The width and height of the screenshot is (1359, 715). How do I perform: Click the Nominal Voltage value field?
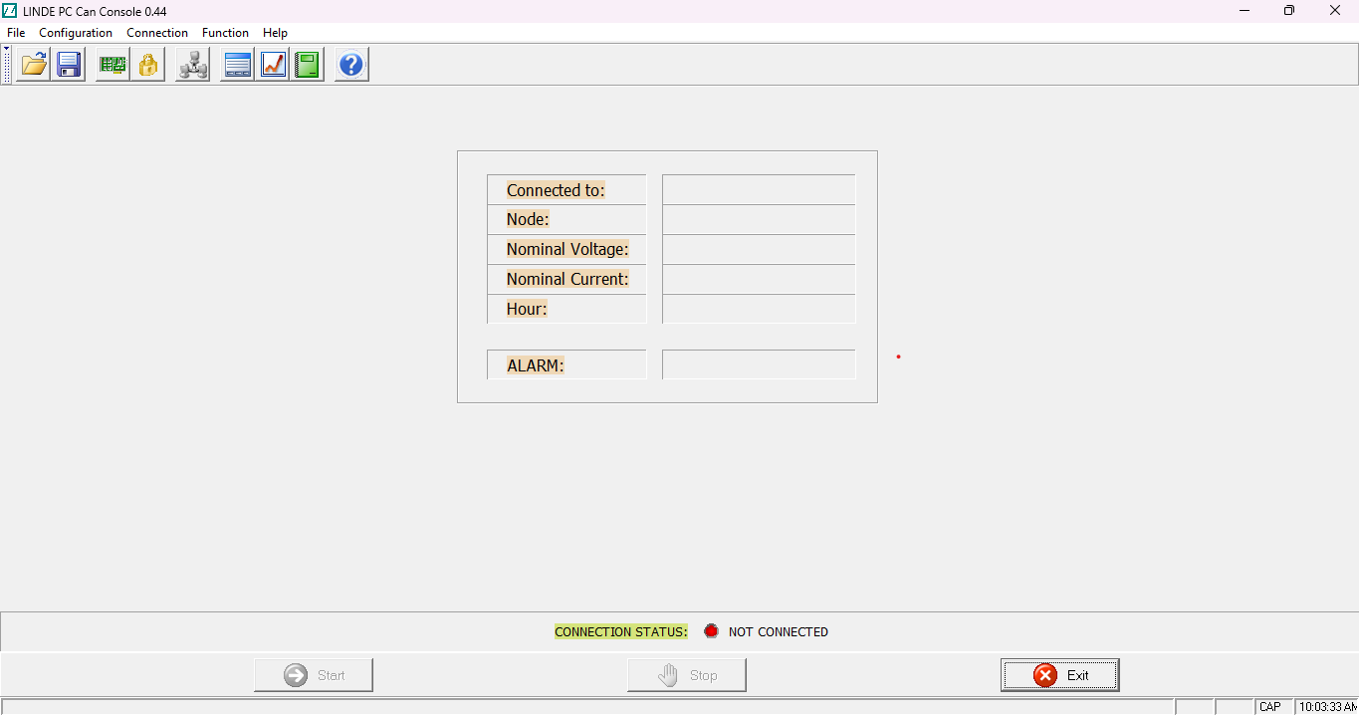pos(759,250)
